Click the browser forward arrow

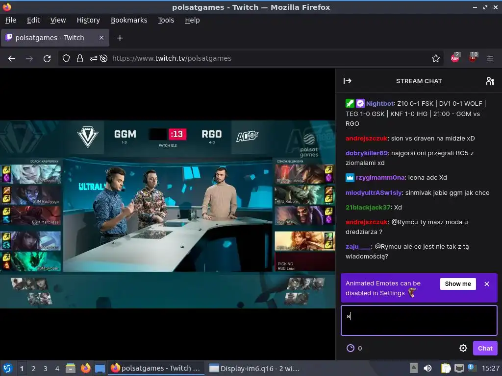[29, 59]
